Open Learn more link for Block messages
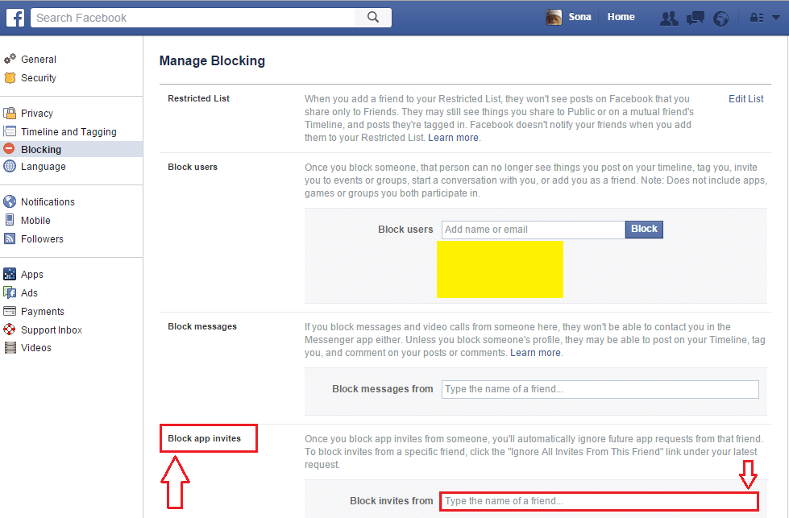This screenshot has height=518, width=789. point(535,353)
